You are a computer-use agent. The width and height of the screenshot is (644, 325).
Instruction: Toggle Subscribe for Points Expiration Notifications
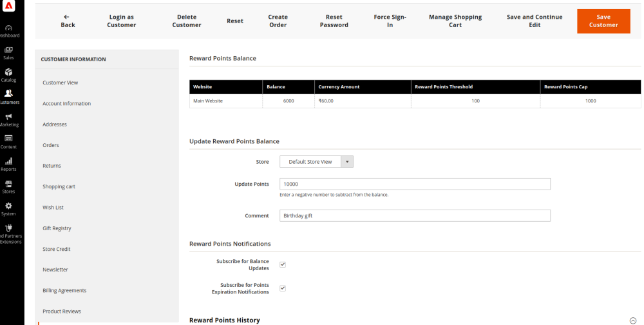[x=283, y=288]
